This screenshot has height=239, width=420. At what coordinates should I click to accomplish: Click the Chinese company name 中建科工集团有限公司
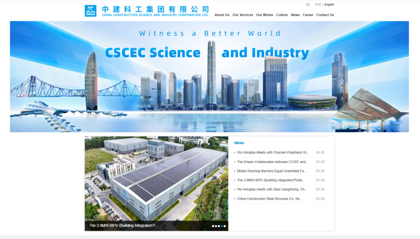pyautogui.click(x=155, y=9)
